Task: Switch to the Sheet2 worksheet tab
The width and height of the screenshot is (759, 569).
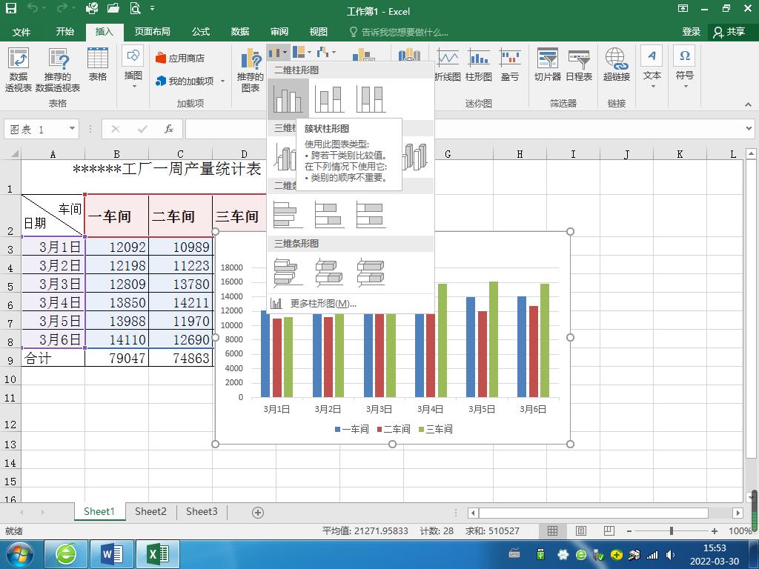Action: tap(150, 511)
